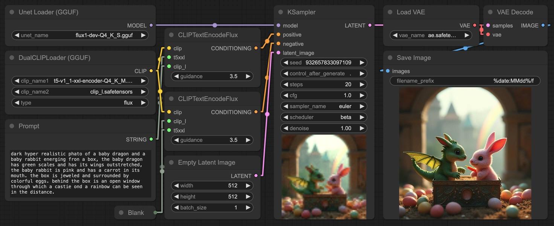Select the Unet Loader (GGUF) title text
The width and height of the screenshot is (554, 226).
click(49, 12)
